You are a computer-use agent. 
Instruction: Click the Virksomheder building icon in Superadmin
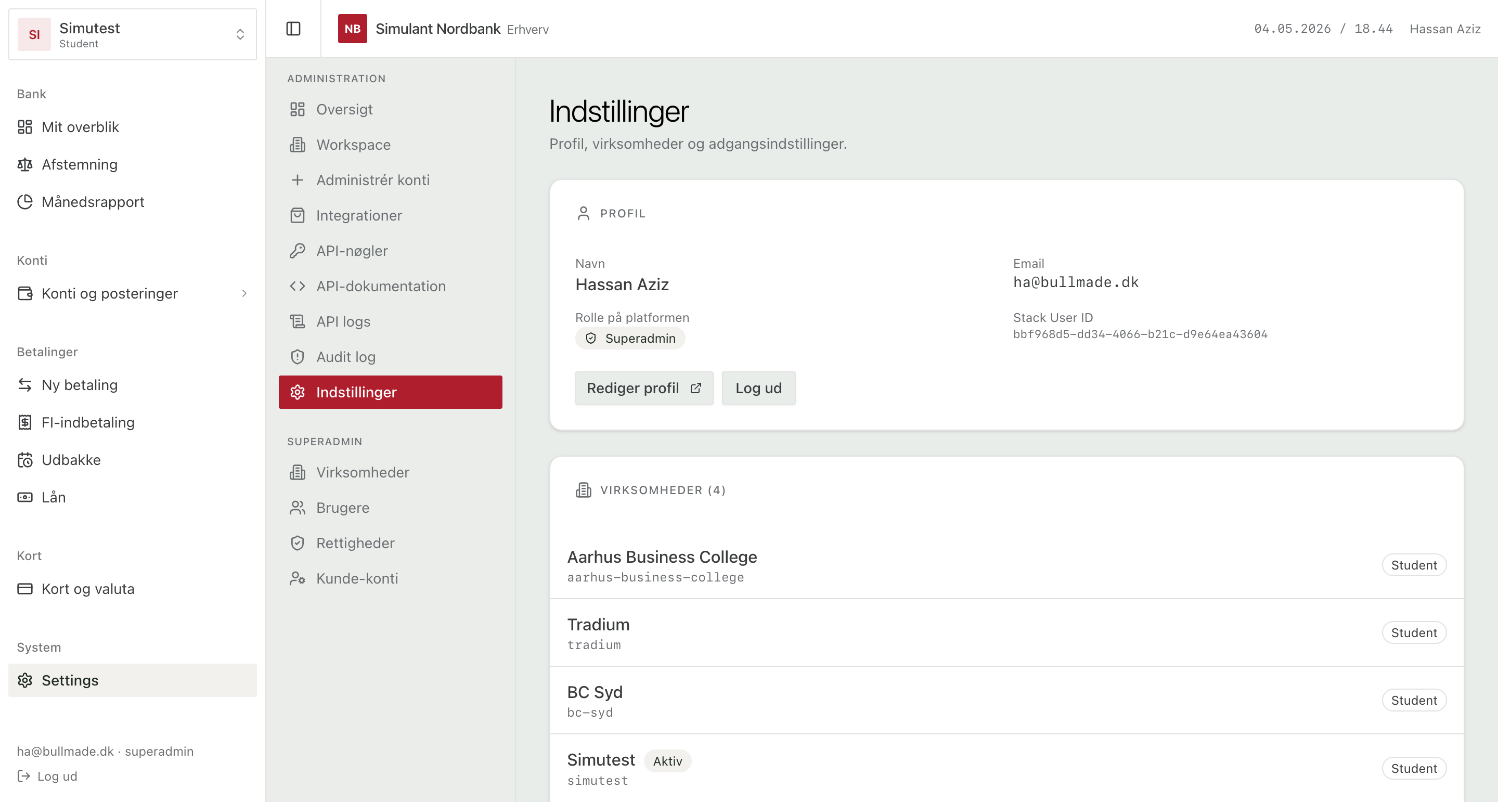pyautogui.click(x=297, y=472)
